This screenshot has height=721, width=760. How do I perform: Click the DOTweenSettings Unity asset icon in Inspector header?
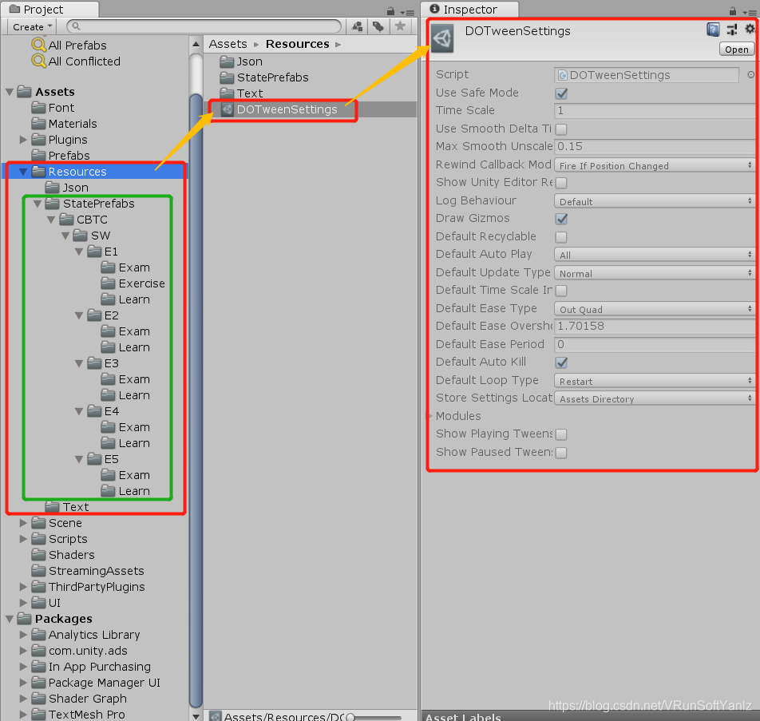point(442,38)
